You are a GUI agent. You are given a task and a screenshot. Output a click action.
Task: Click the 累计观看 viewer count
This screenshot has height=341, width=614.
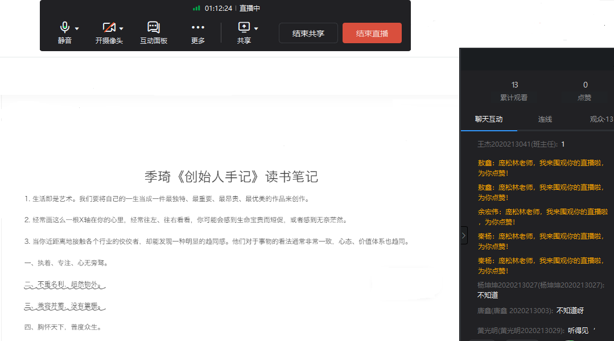tap(514, 91)
